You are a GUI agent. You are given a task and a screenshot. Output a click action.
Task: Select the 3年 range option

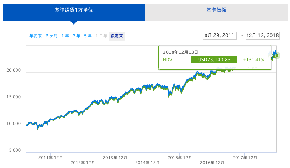(76, 36)
